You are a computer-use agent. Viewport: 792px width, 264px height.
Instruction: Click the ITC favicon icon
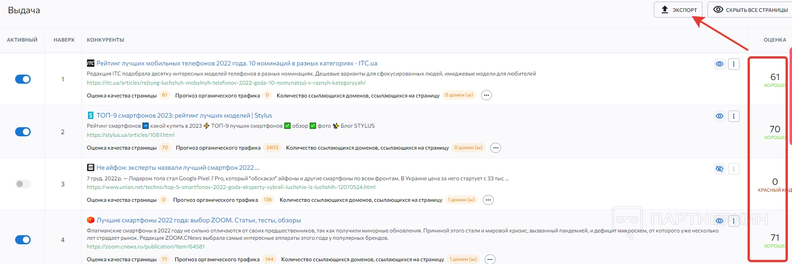coord(91,63)
